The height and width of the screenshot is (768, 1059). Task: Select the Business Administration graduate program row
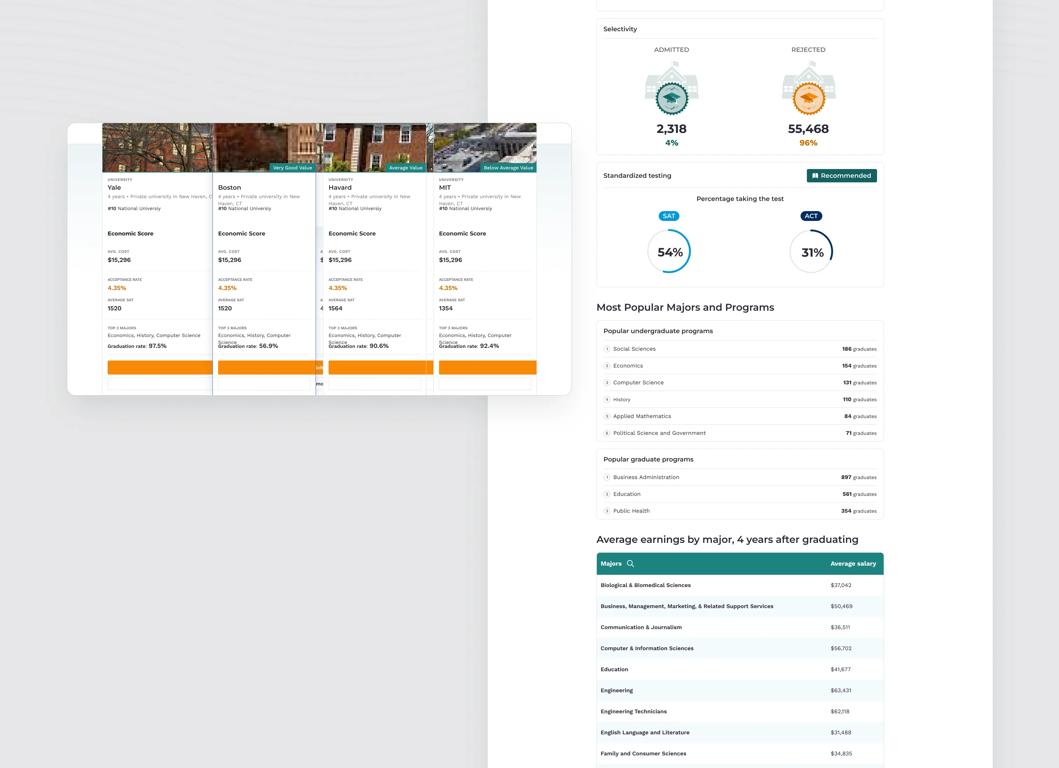click(x=740, y=477)
